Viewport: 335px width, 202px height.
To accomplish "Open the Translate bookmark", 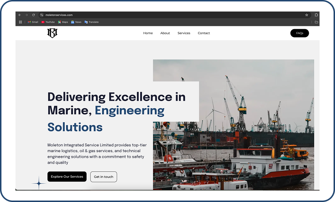I will (x=92, y=22).
